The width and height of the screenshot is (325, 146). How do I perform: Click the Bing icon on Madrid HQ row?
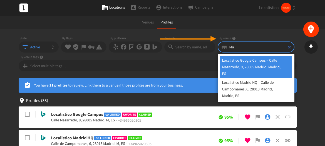point(43,137)
